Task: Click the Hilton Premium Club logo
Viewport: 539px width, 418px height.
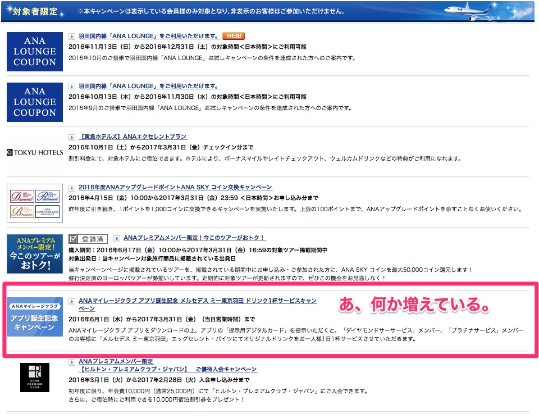Action: (x=35, y=378)
